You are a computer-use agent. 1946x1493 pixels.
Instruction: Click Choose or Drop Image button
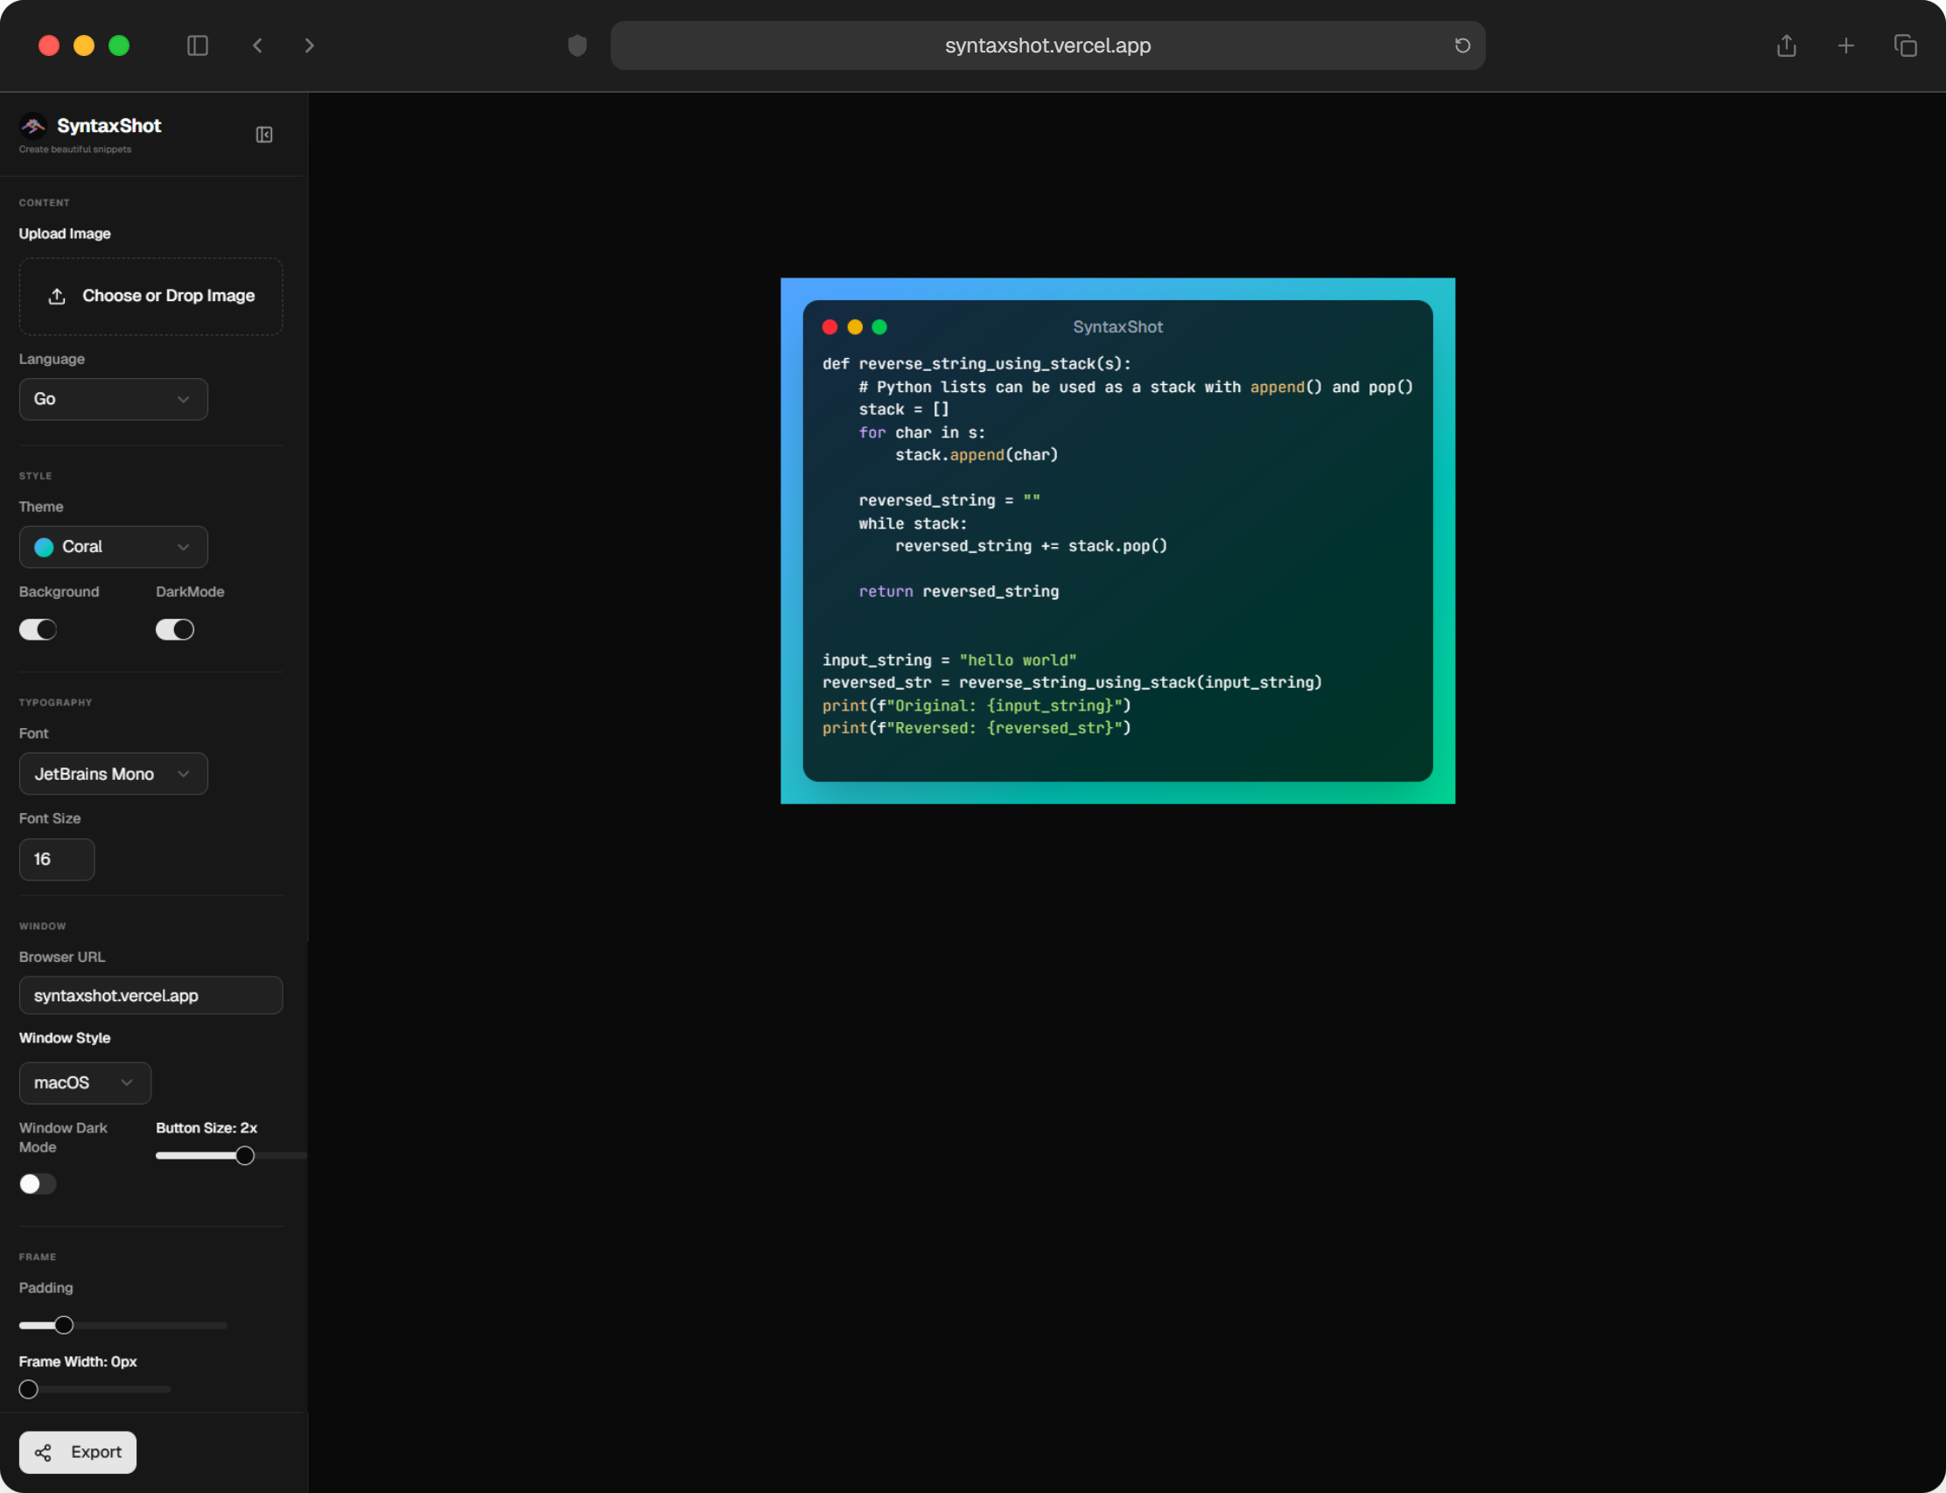(151, 296)
